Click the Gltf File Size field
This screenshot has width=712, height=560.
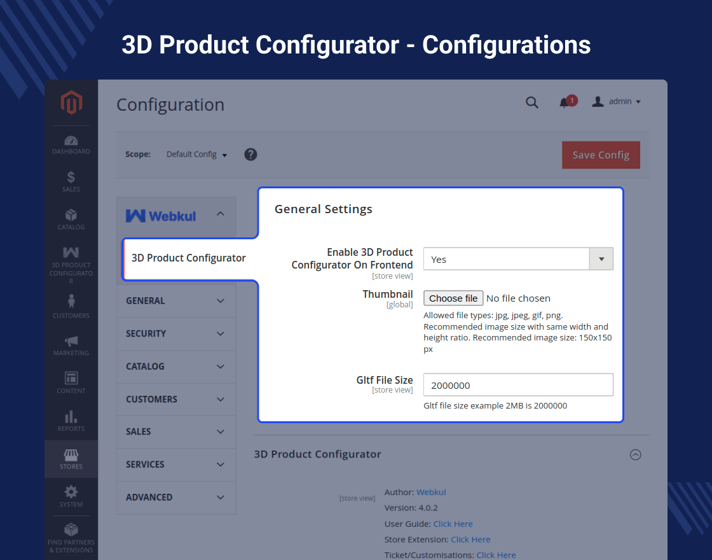[x=518, y=385]
